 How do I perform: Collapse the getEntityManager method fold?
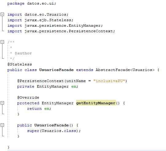pyautogui.click(x=2, y=103)
